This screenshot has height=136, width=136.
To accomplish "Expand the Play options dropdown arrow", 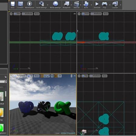I will click(x=110, y=5).
